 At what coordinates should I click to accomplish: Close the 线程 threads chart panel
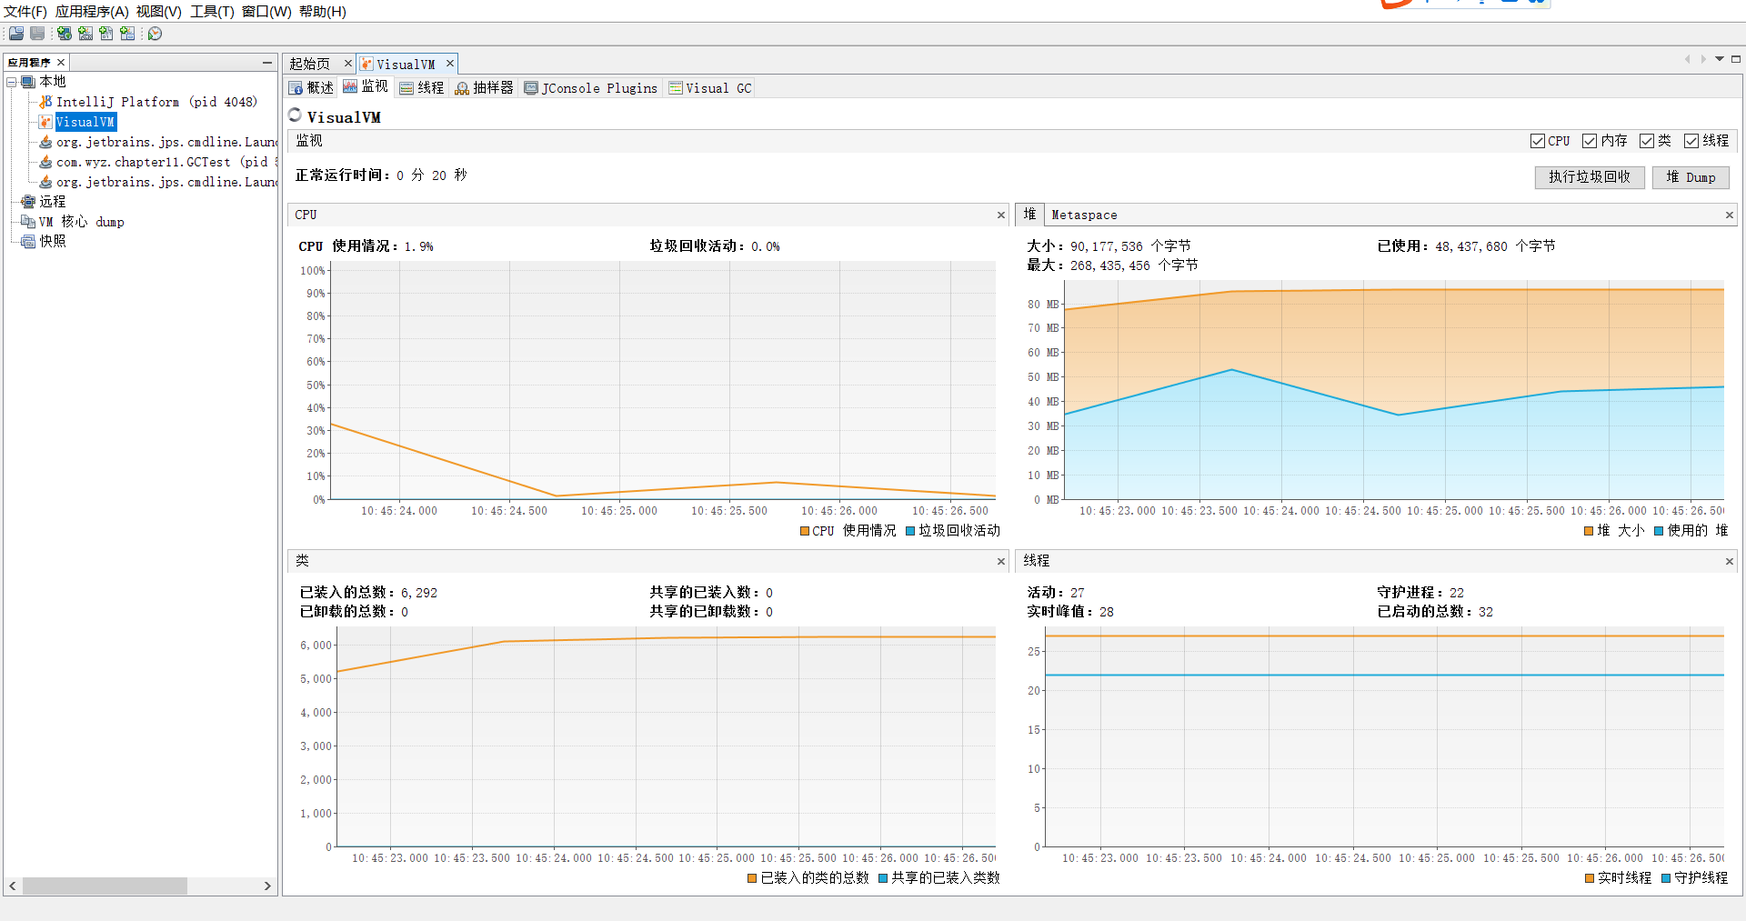pos(1730,562)
